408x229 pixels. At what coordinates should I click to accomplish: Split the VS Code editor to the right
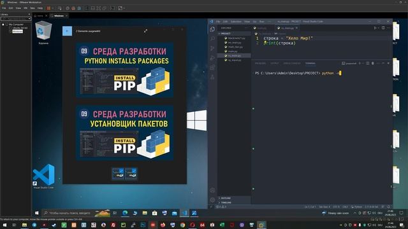coord(383,28)
